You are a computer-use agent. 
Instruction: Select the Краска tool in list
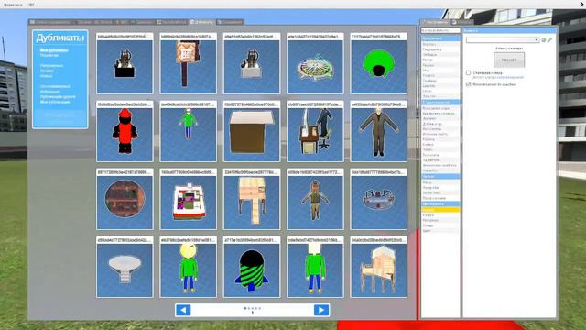[440, 215]
